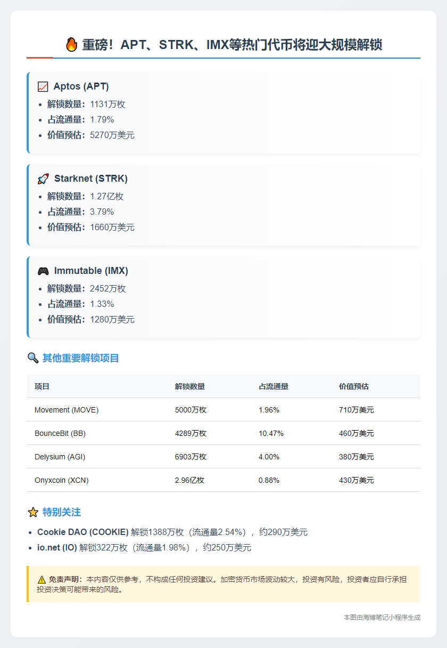Click the 项目 column header
The height and width of the screenshot is (648, 447).
pyautogui.click(x=42, y=386)
